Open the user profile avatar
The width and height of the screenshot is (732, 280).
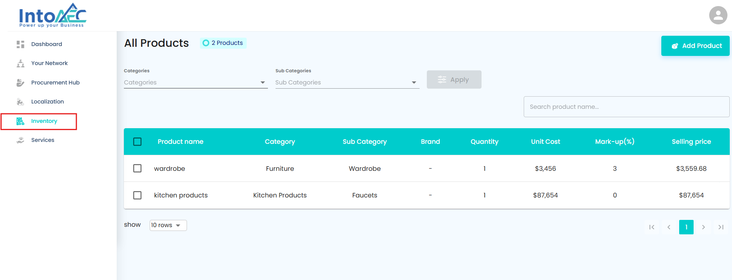pyautogui.click(x=718, y=15)
